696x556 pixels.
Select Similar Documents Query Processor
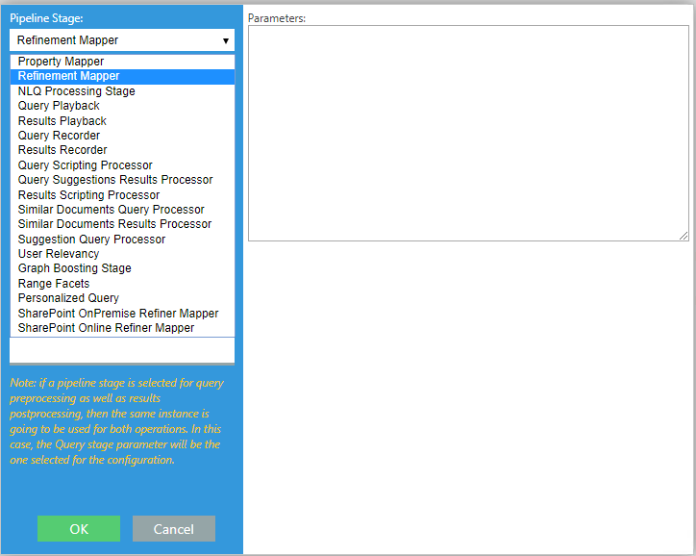coord(112,210)
